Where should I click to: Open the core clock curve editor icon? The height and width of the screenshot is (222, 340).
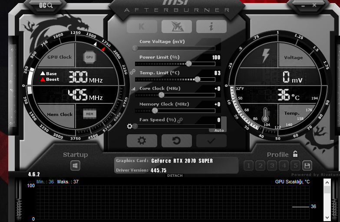(x=133, y=89)
